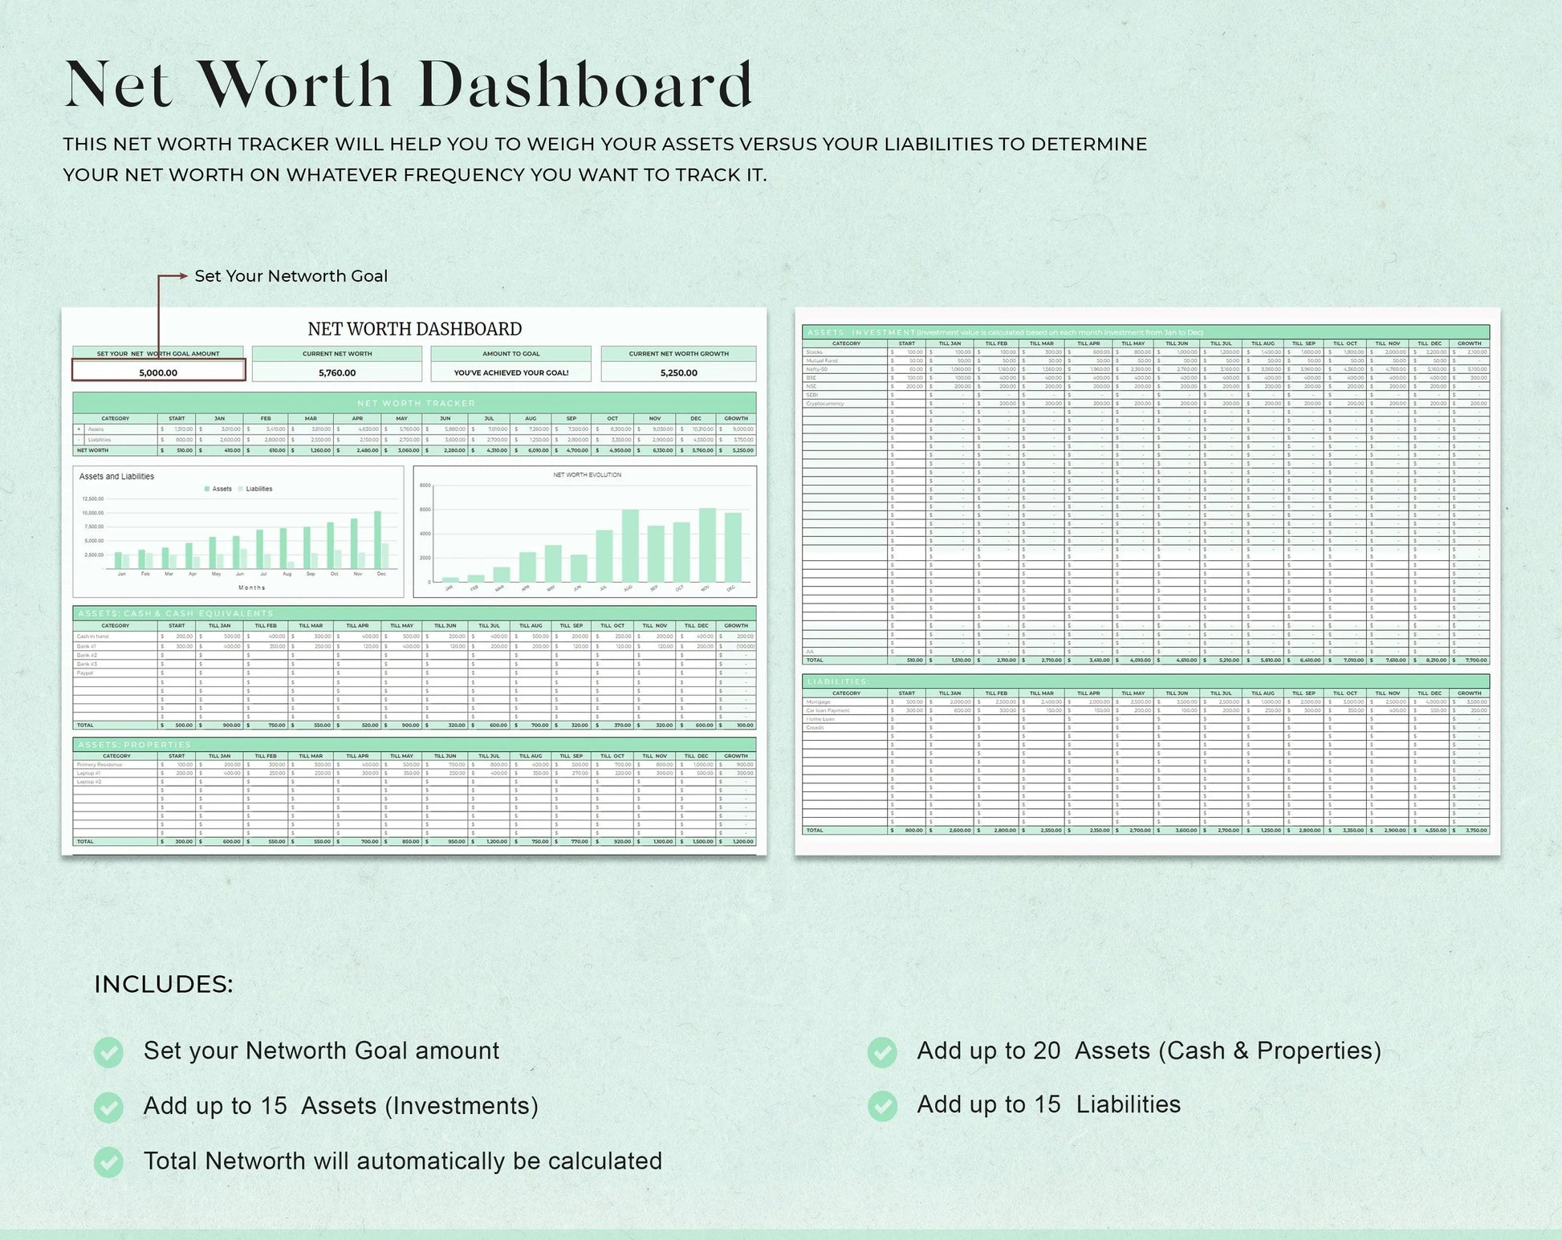
Task: Click the GROWTH column header in Investment table
Action: coord(1469,344)
